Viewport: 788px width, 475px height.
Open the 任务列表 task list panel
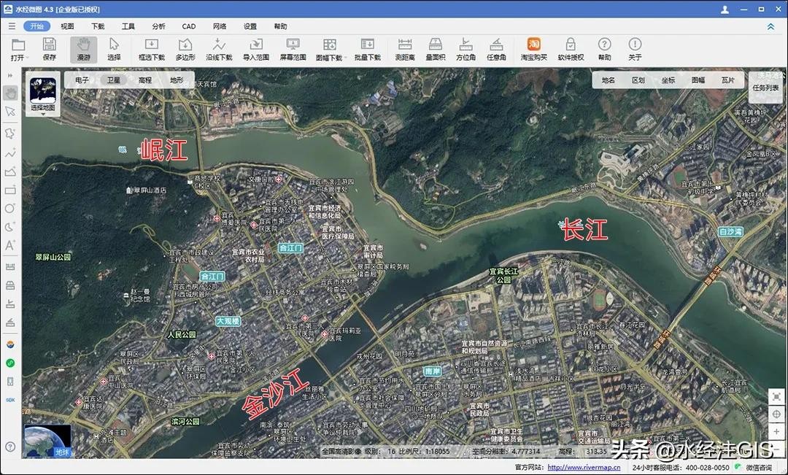point(766,88)
